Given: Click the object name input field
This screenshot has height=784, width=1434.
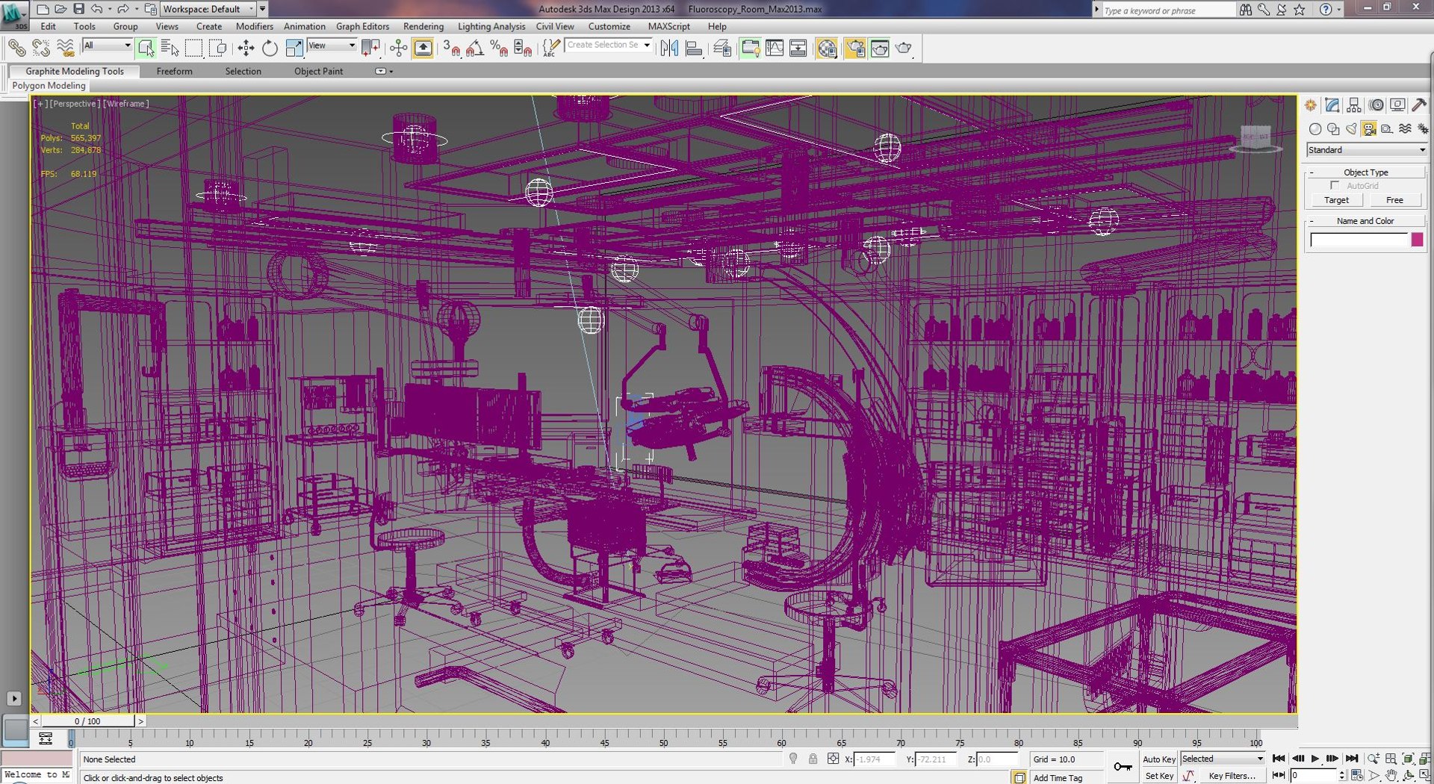Looking at the screenshot, I should [x=1359, y=240].
